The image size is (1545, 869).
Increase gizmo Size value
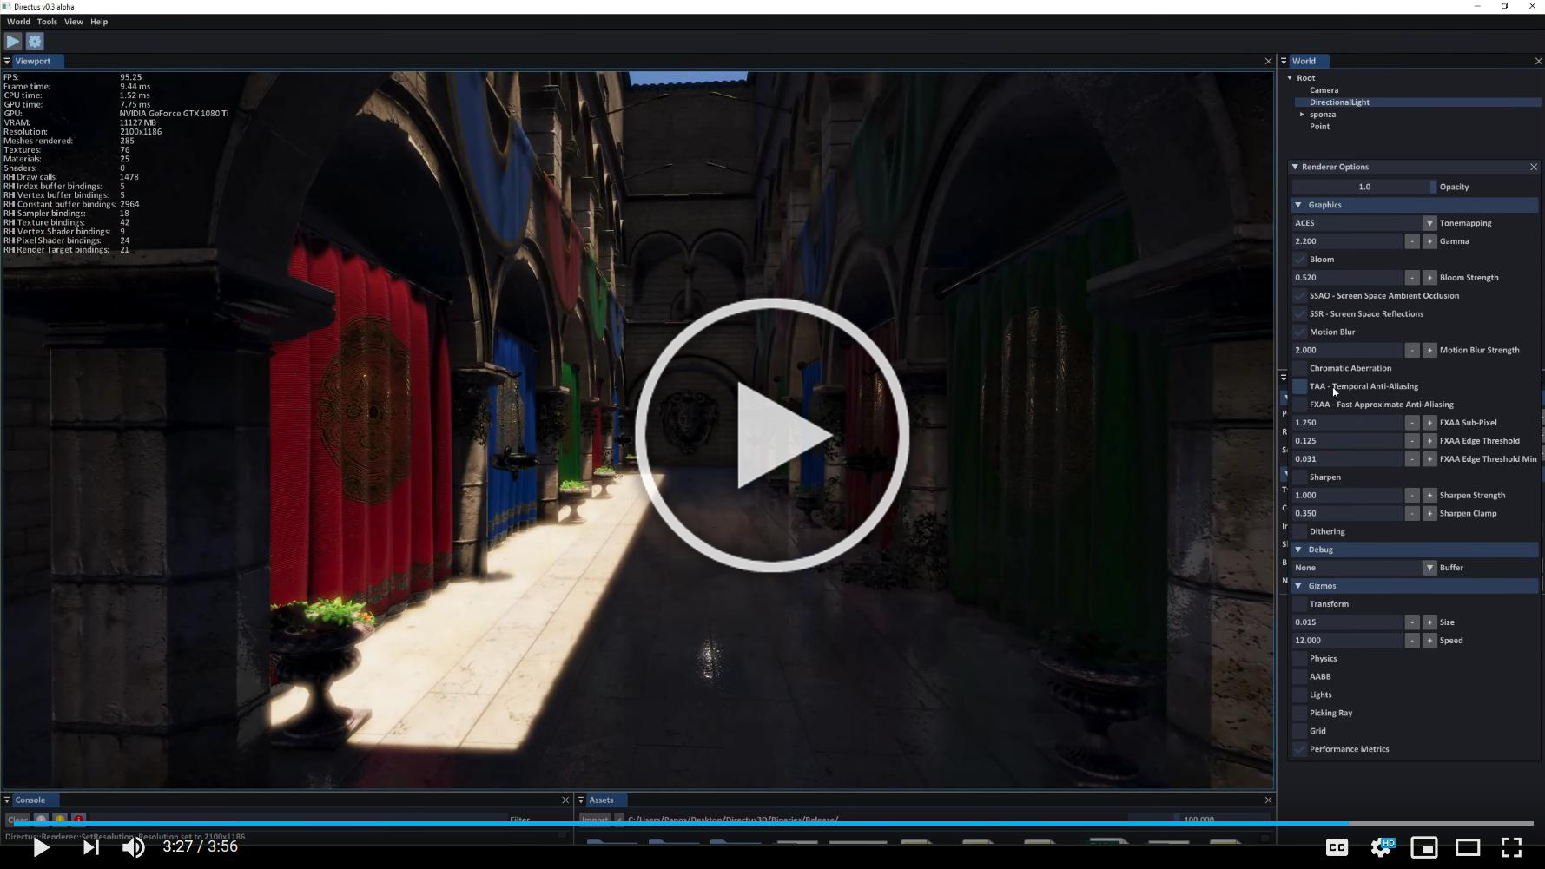tap(1429, 622)
